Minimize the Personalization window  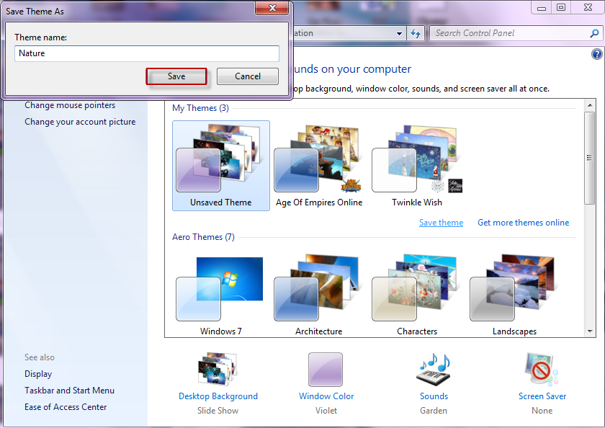(x=542, y=8)
